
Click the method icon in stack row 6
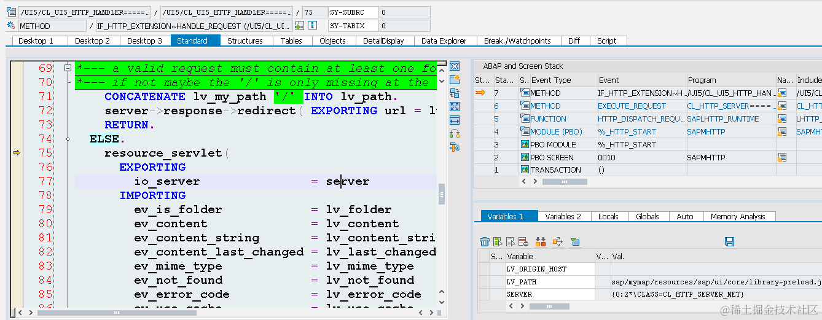(525, 106)
